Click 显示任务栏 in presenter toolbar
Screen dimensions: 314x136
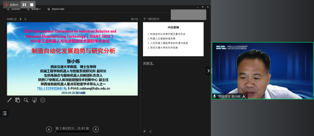point(14,9)
